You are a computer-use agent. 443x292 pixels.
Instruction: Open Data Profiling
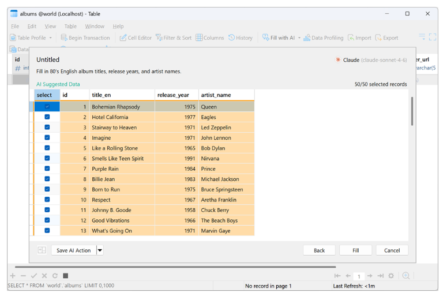[x=324, y=38]
